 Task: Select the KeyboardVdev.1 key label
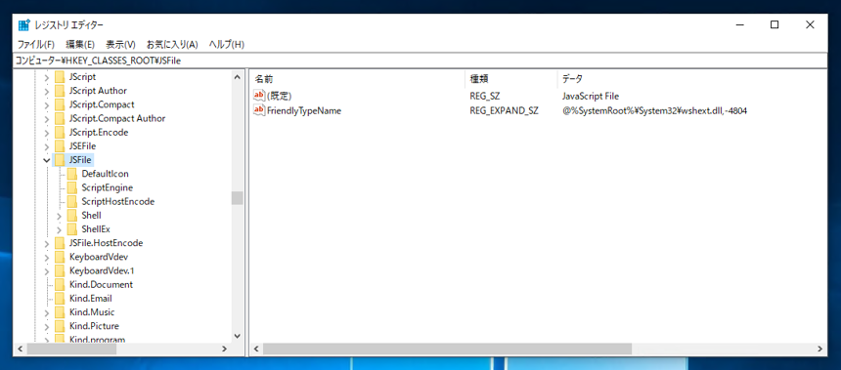(102, 271)
